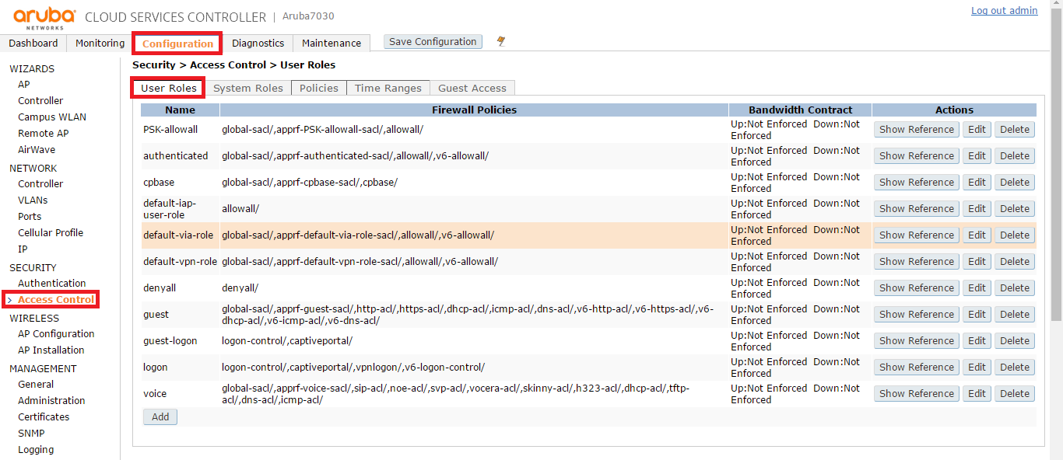Show Reference for cpbase role
1063x460 pixels.
click(917, 182)
